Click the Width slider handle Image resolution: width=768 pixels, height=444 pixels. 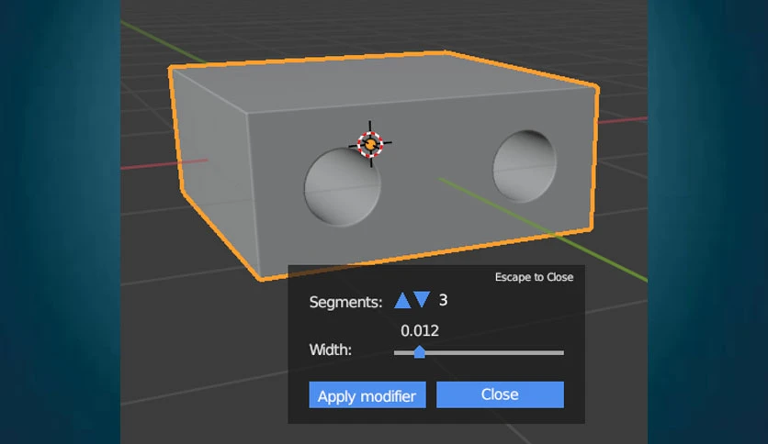(x=419, y=352)
